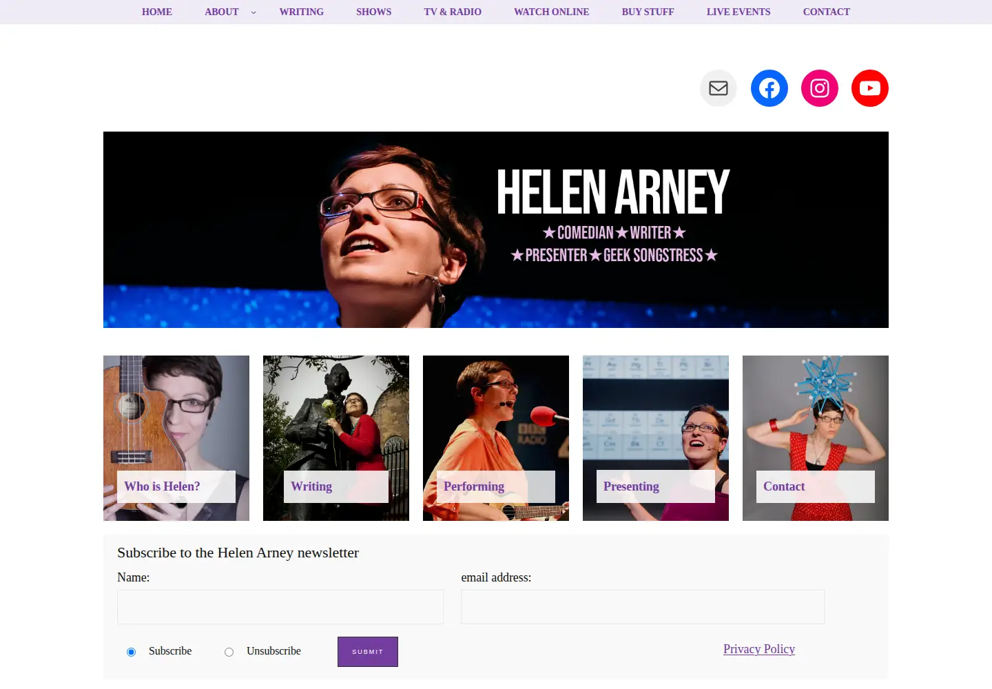992x689 pixels.
Task: Open the About menu item
Action: (x=222, y=12)
